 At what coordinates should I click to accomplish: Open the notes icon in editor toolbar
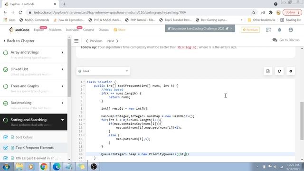268,71
